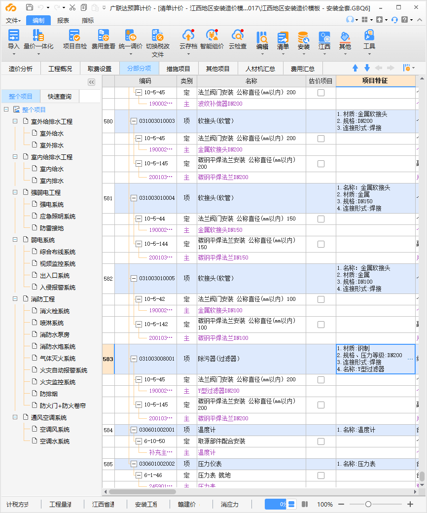Check 估价项目 box for 取源部件配合安装 row
427x513 pixels.
point(321,441)
